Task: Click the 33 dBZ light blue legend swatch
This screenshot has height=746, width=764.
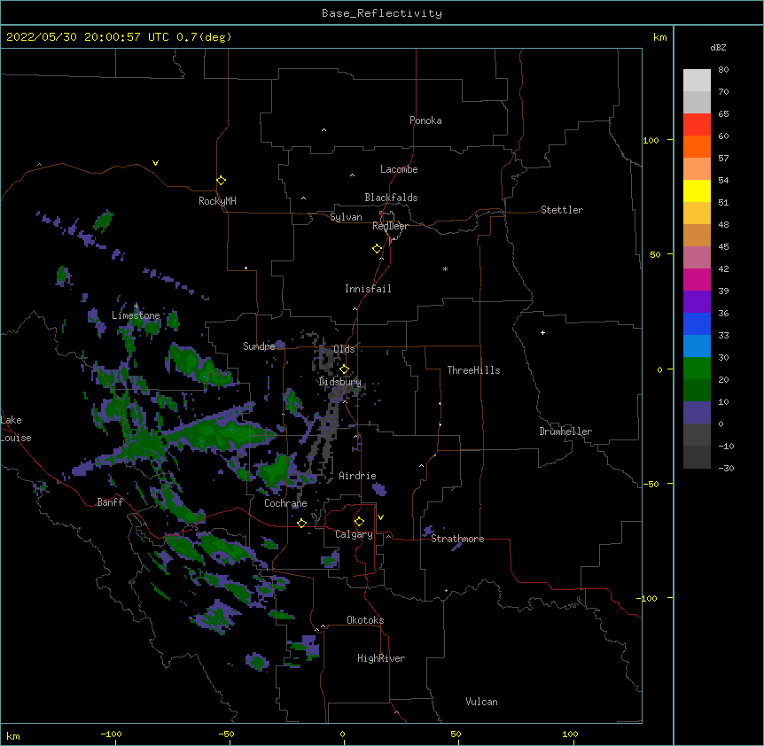Action: point(697,346)
